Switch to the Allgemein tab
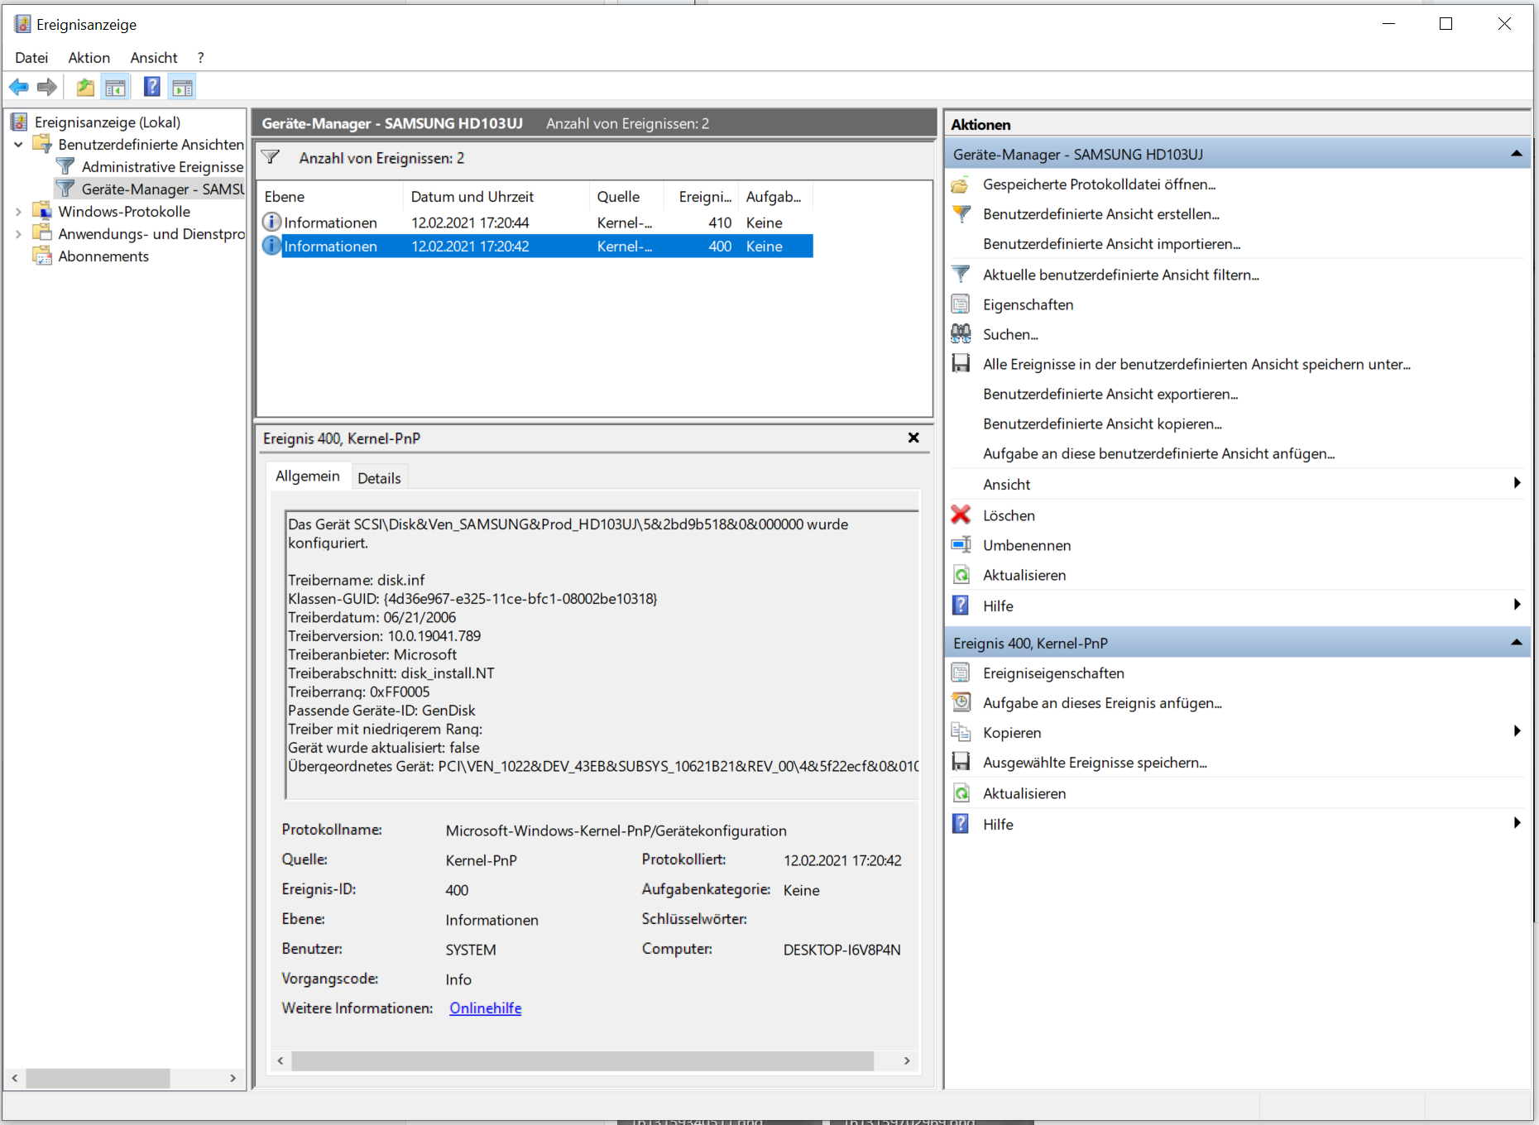The height and width of the screenshot is (1125, 1539). click(308, 476)
